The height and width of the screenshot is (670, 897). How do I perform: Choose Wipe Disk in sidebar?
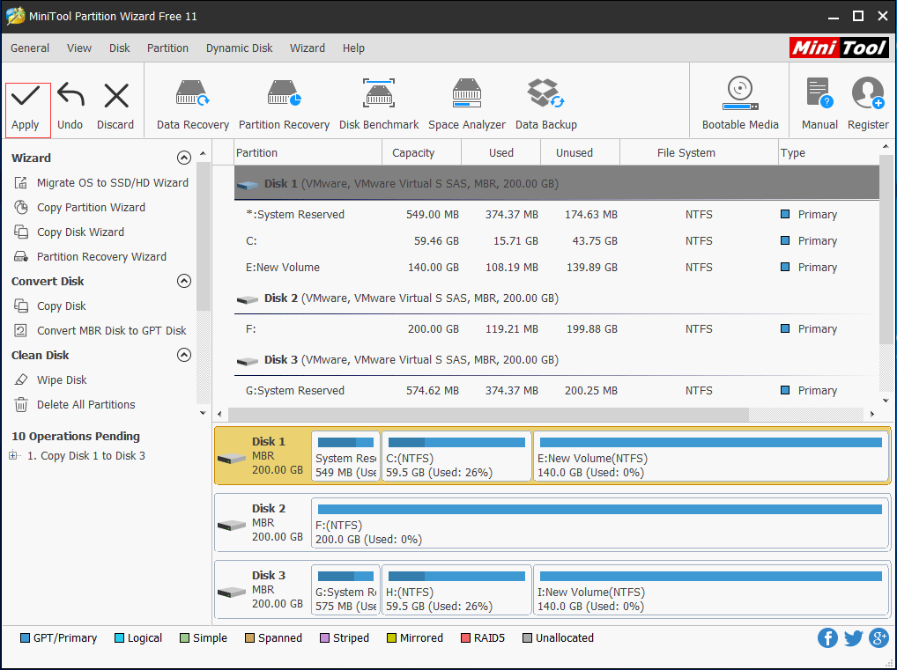coord(50,380)
